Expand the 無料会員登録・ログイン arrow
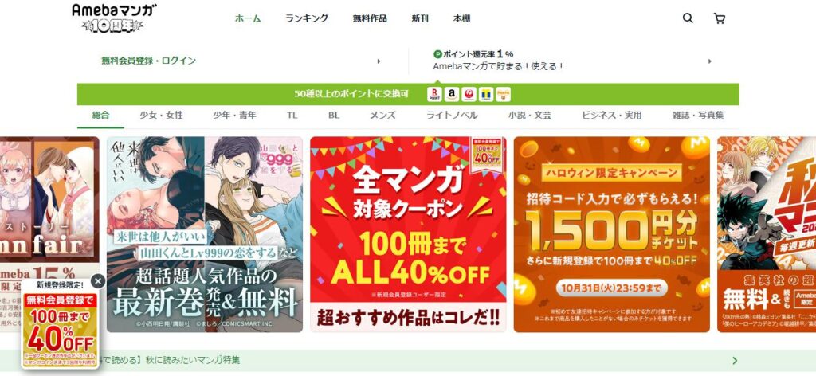The width and height of the screenshot is (816, 376). tap(379, 61)
